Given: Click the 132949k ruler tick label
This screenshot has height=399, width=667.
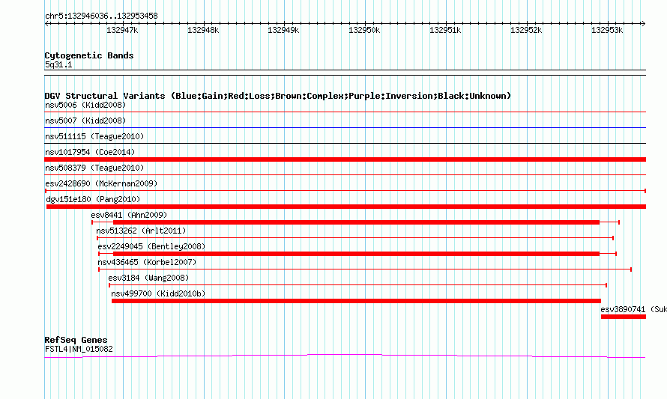Looking at the screenshot, I should [283, 30].
